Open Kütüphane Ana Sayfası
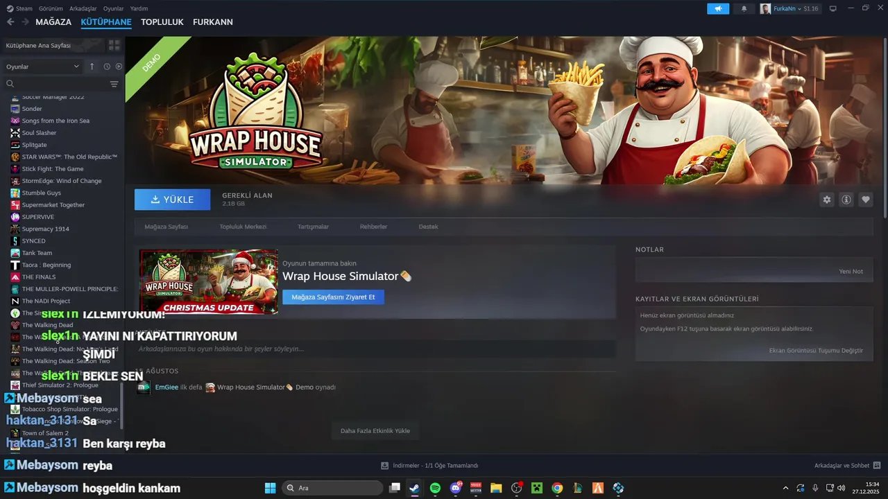 click(x=53, y=45)
